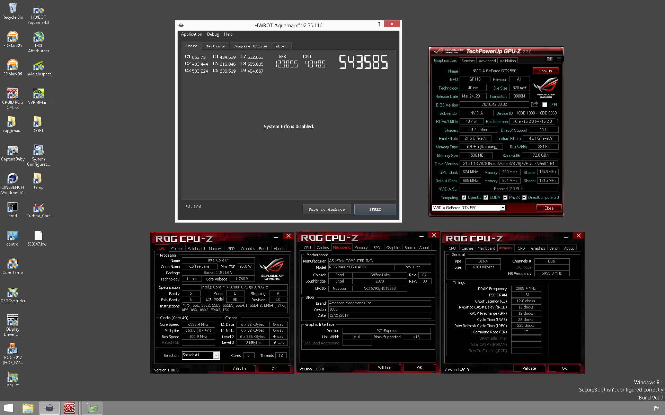This screenshot has width=665, height=415.
Task: Launch MSI Afterburner desktop shortcut
Action: click(x=38, y=42)
